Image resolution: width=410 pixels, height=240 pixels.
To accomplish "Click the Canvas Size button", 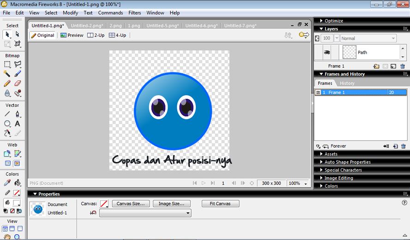I will [131, 204].
